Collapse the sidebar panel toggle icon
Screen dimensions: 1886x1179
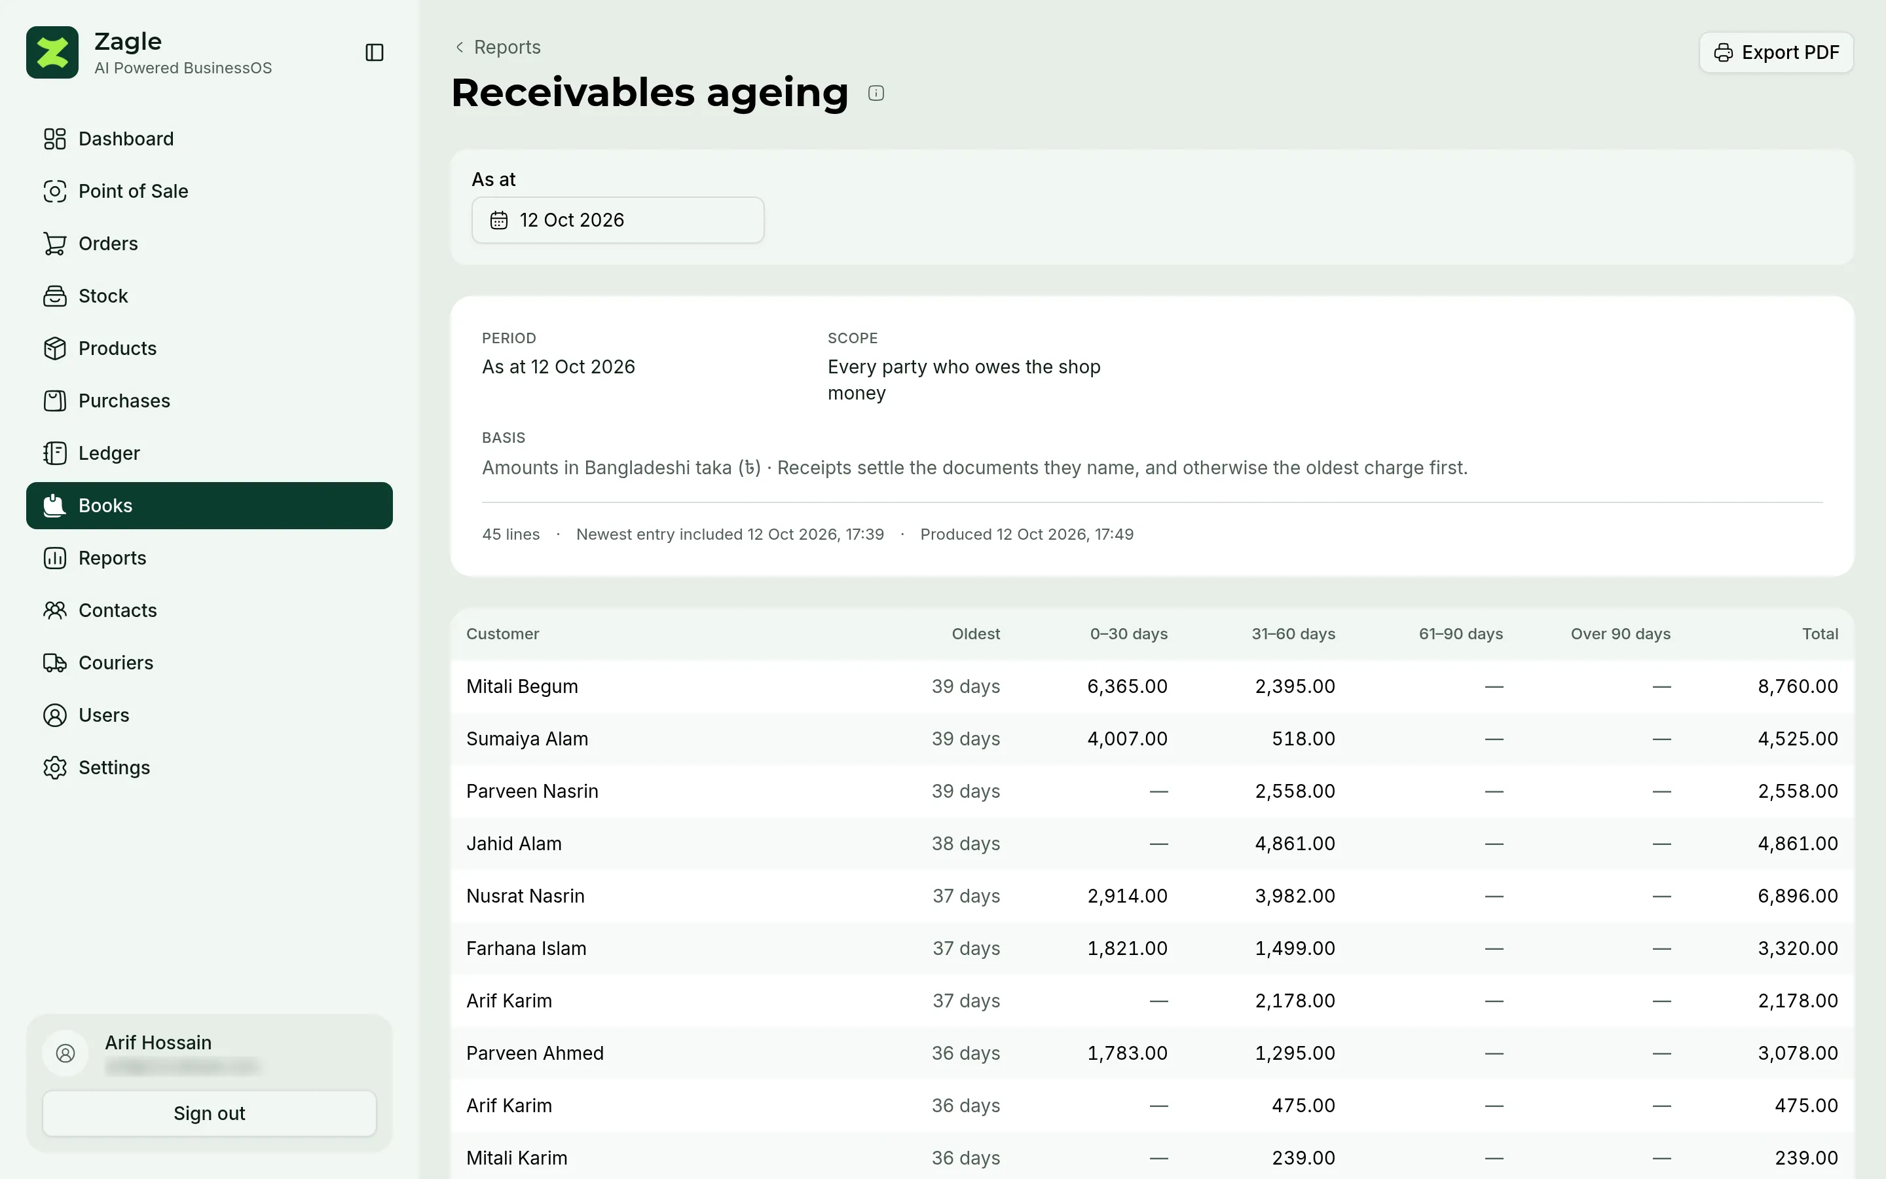(x=374, y=52)
